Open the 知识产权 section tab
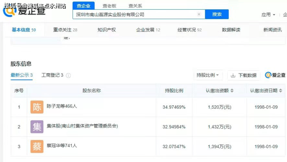Viewport: 287px width, 162px height. pyautogui.click(x=107, y=30)
